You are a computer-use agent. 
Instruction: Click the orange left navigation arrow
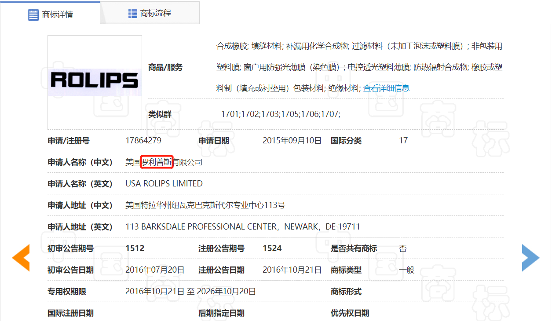[20, 258]
